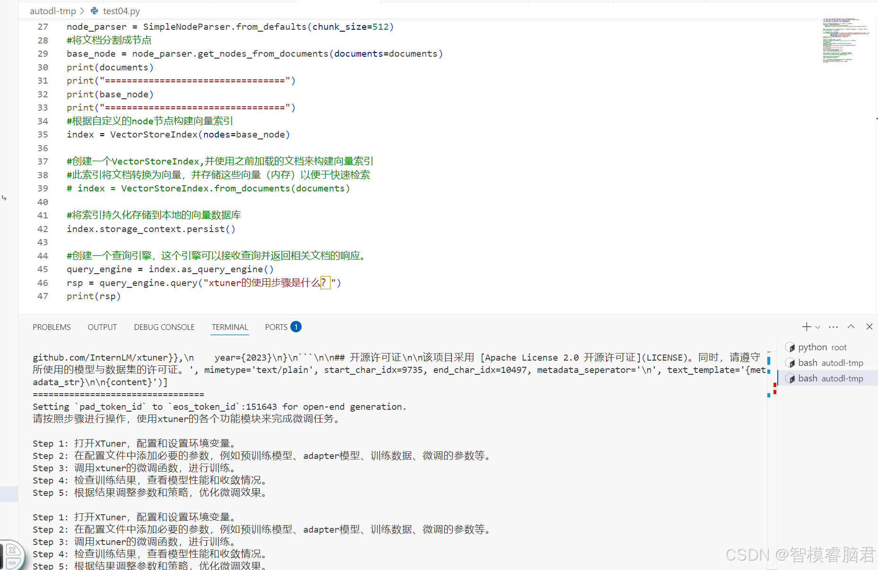Click the print(rsp) statement
This screenshot has height=570, width=878.
(x=94, y=296)
